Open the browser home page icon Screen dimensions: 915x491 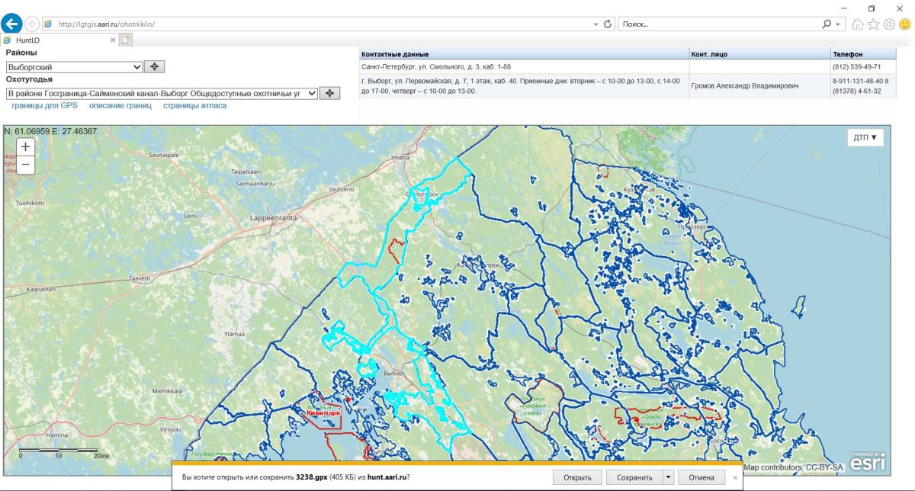point(858,24)
